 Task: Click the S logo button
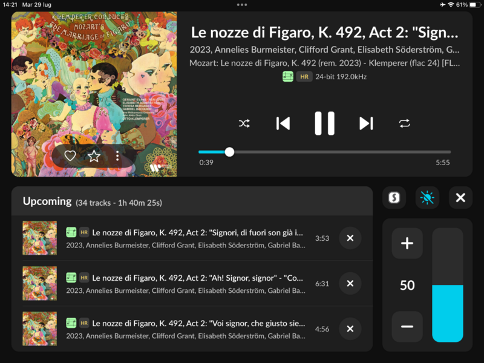(x=394, y=198)
